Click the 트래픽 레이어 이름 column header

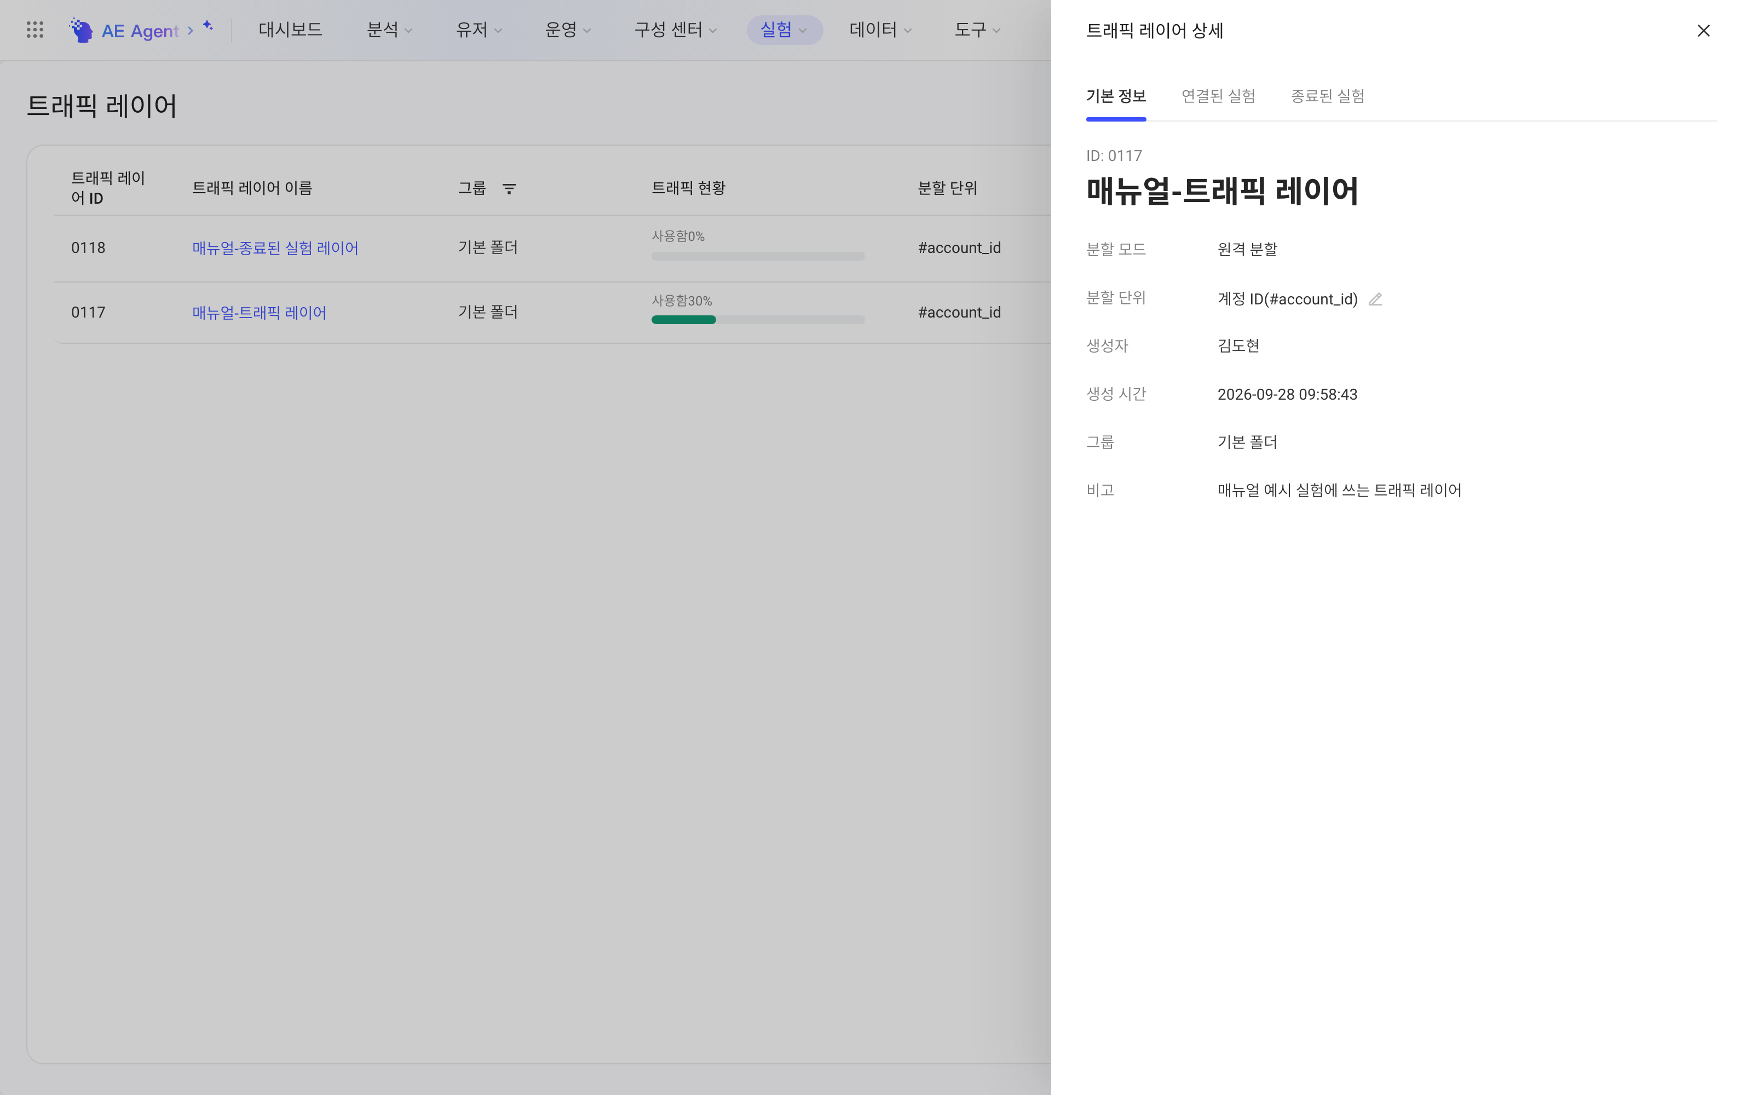(x=252, y=188)
